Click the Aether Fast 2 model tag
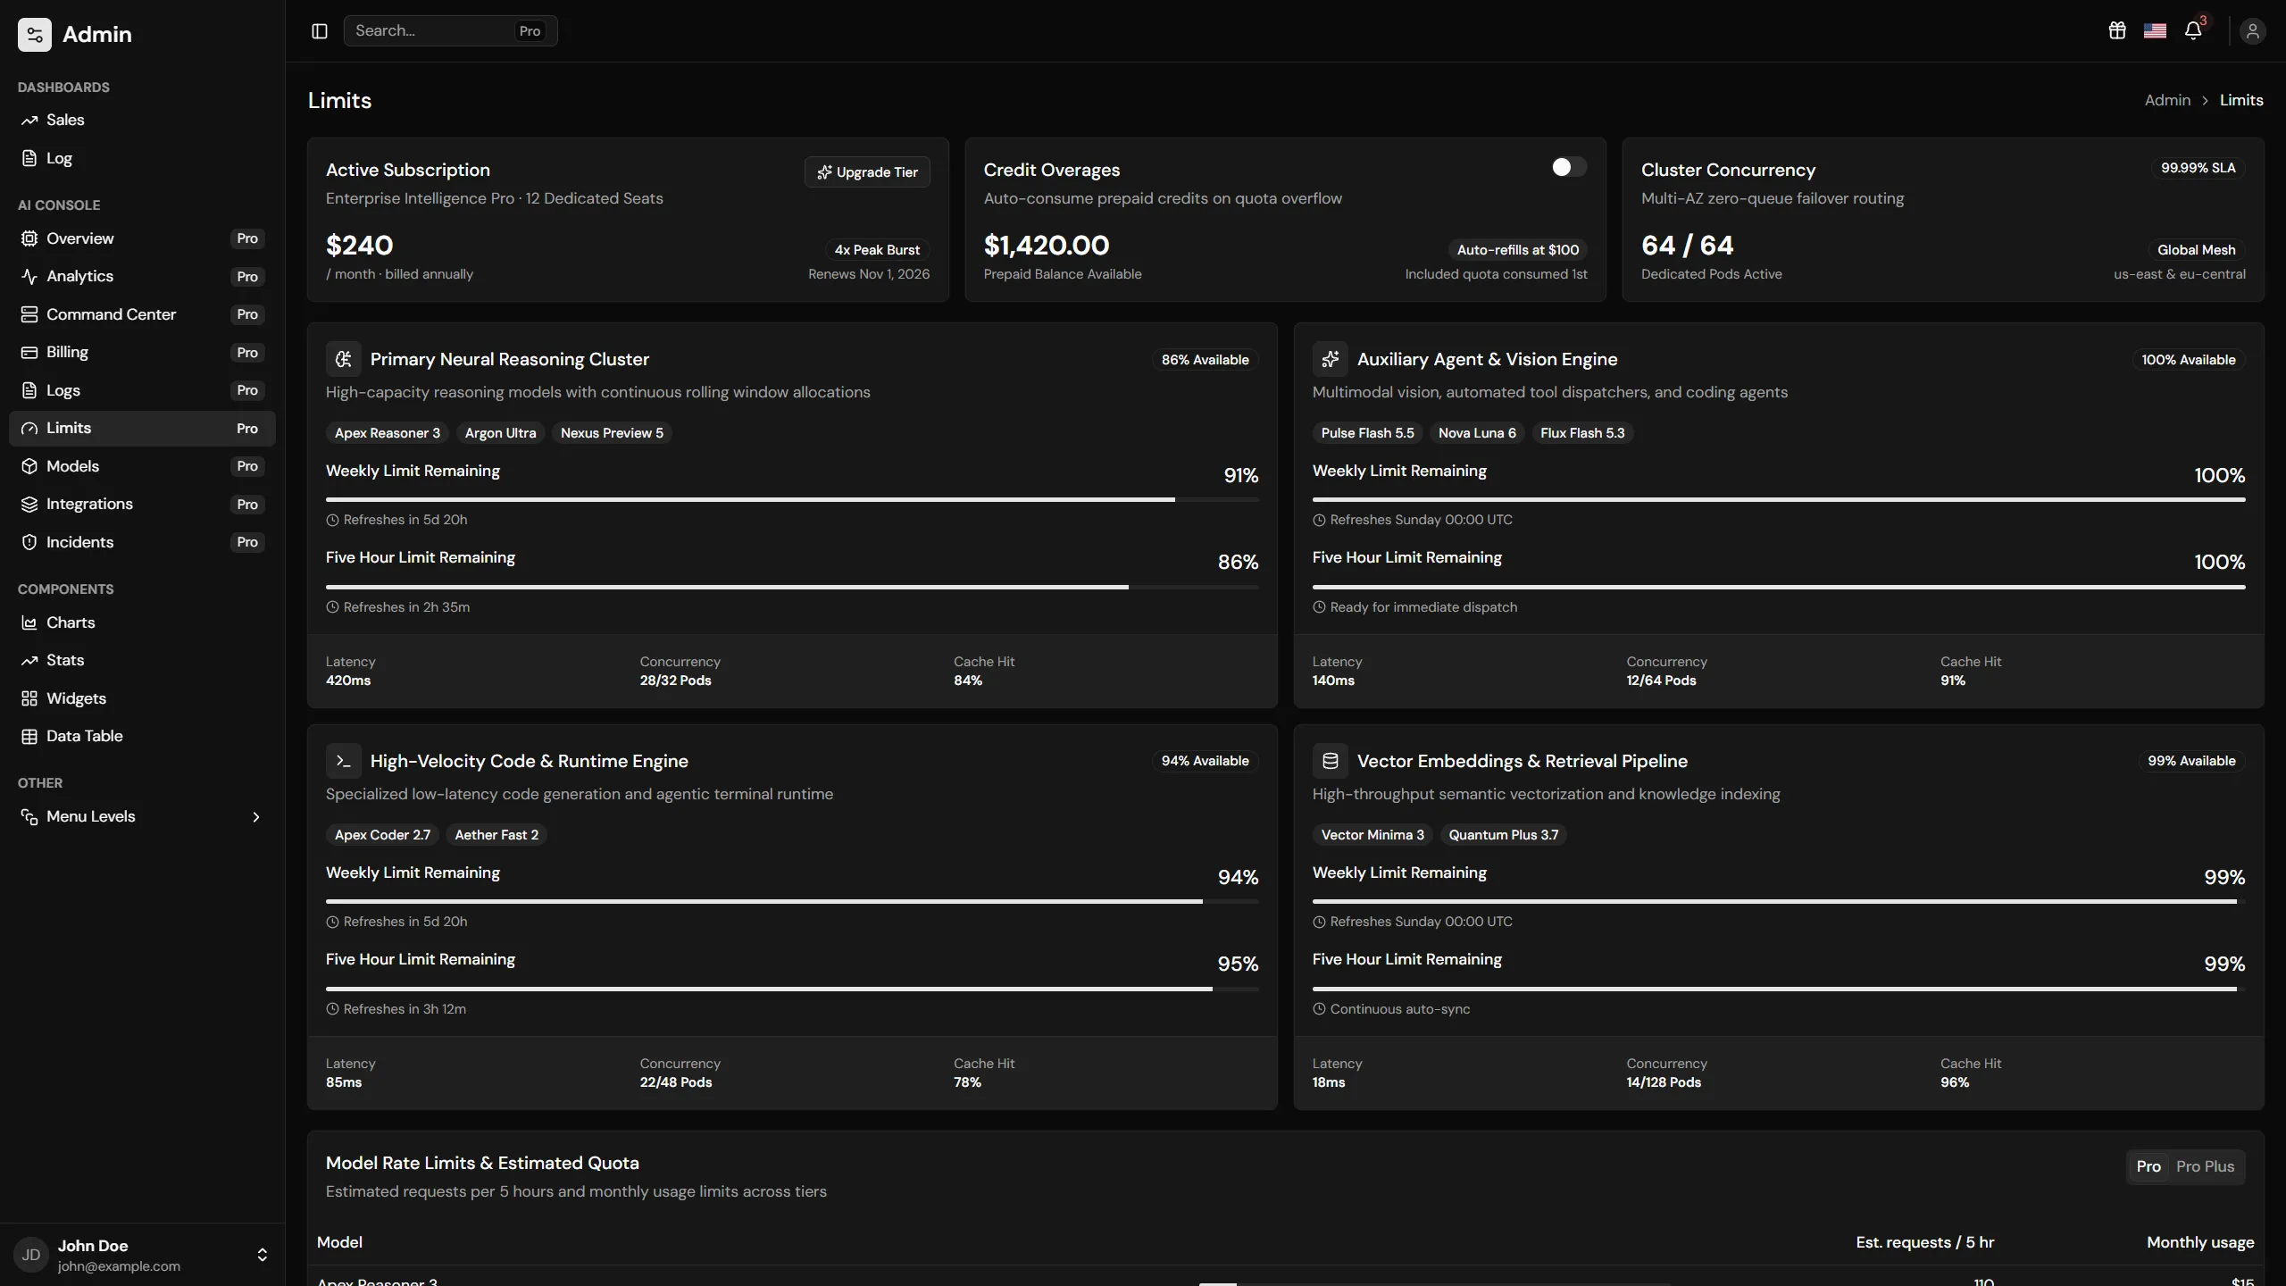 point(496,835)
